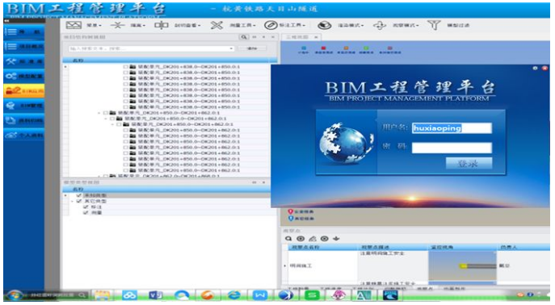Close the 三维视图 tab with its x
This screenshot has height=305, width=555.
coord(316,37)
